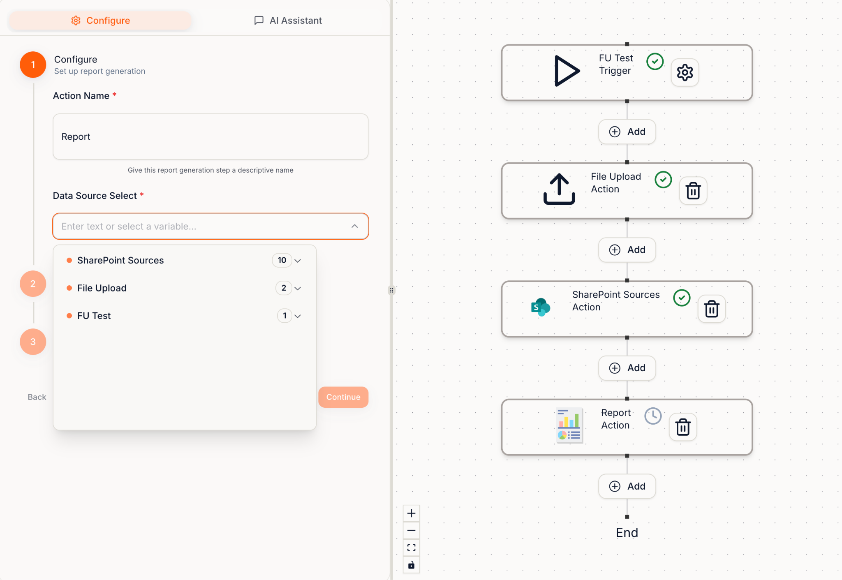Click the Back link
Image resolution: width=842 pixels, height=580 pixels.
(36, 397)
